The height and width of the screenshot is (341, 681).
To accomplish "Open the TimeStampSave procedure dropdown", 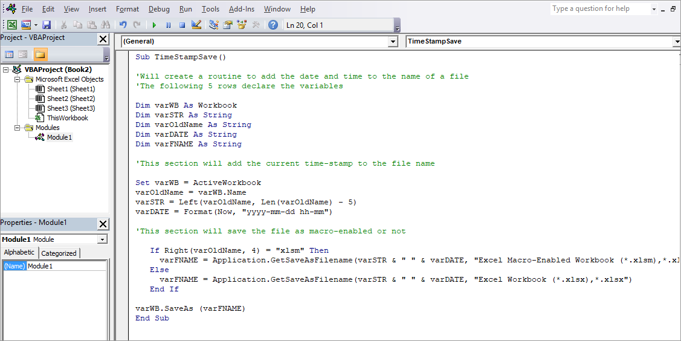I will tap(677, 41).
